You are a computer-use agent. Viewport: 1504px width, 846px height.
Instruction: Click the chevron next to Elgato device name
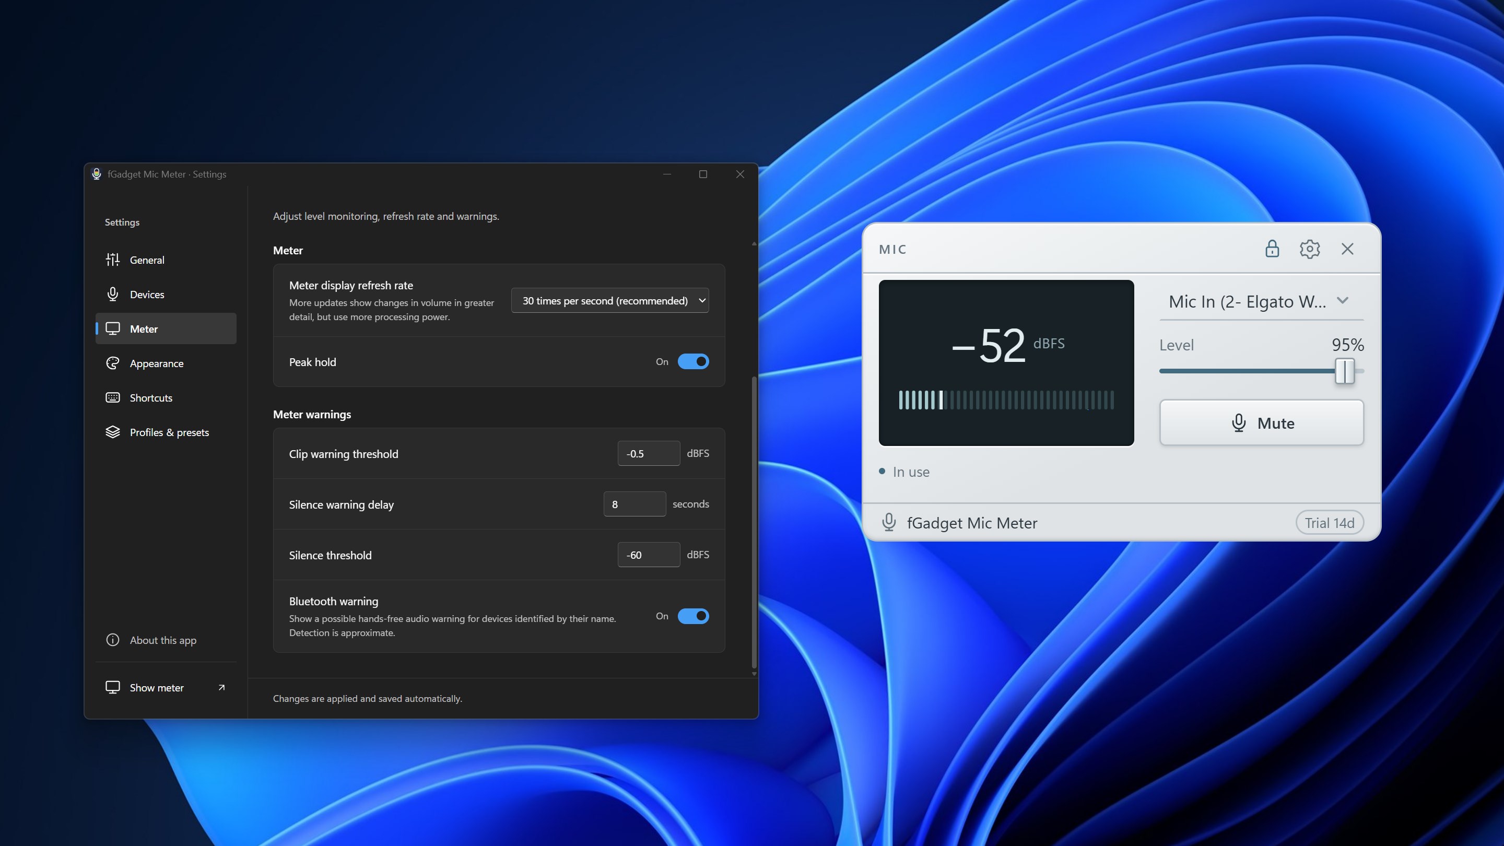[1342, 301]
